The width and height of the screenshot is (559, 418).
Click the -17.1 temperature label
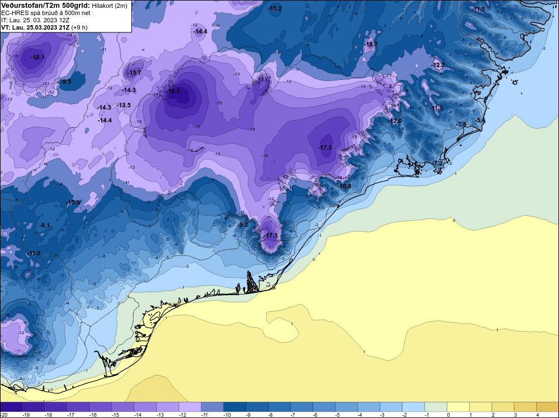[271, 236]
